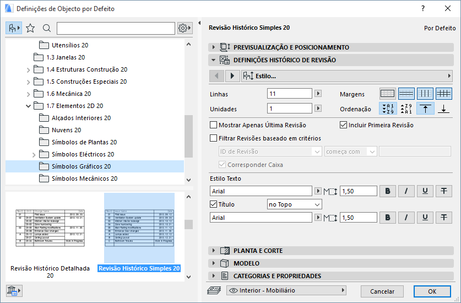461x303 pixels.
Task: Click the library search input field
Action: click(x=116, y=28)
